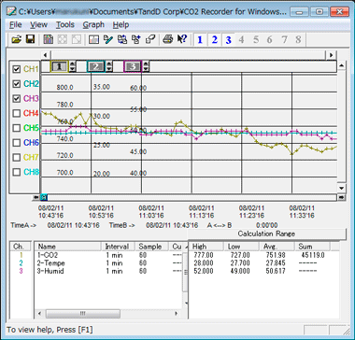Click the blue channel 3 toolbar button
This screenshot has height=340, width=355.
click(228, 40)
